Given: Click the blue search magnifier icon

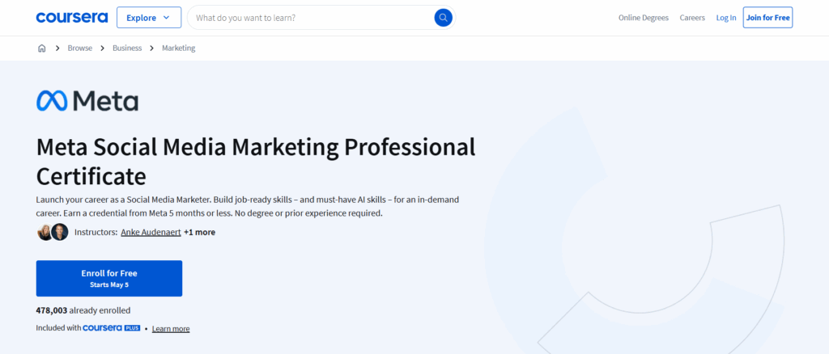Looking at the screenshot, I should point(443,18).
